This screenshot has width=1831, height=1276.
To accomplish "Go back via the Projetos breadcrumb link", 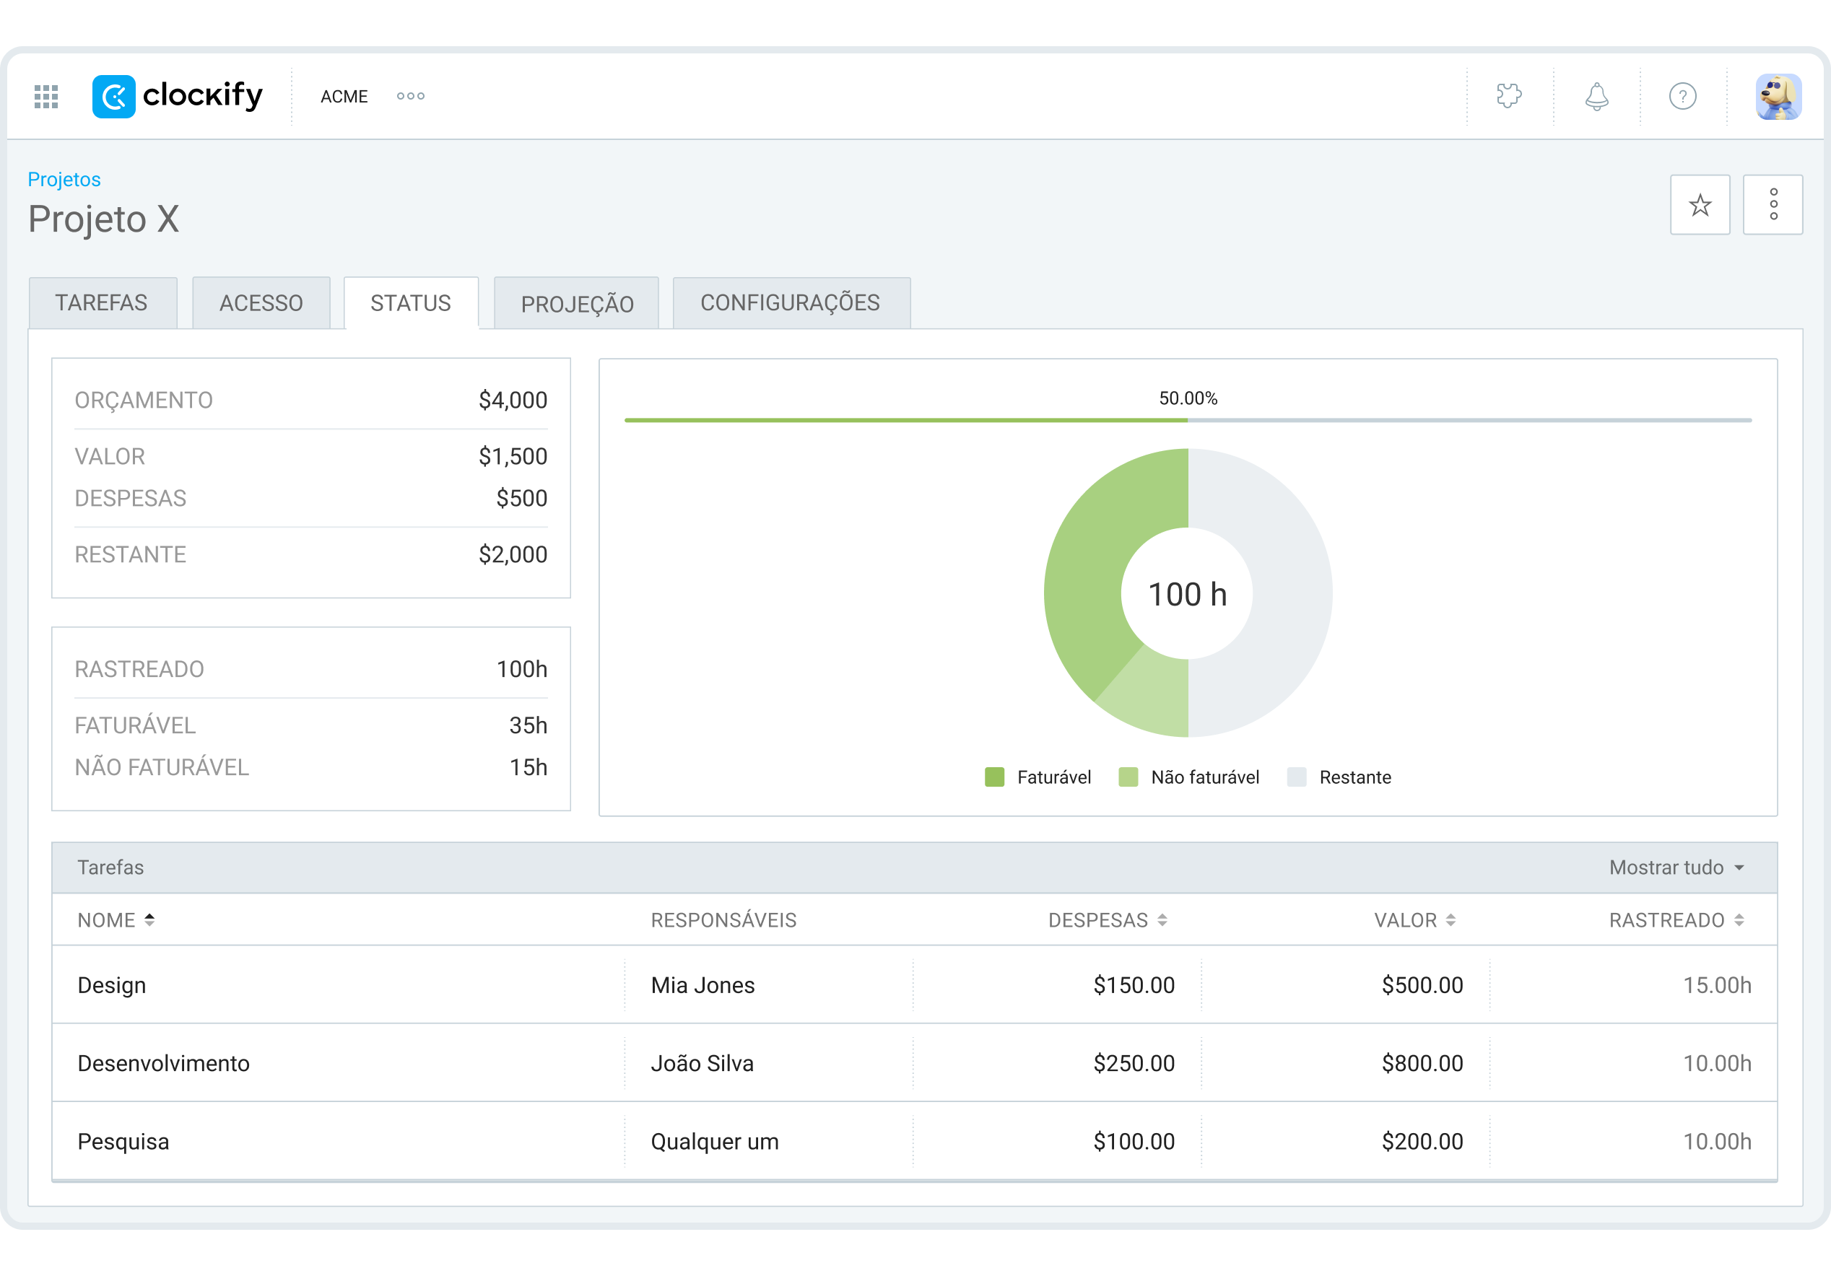I will [64, 178].
